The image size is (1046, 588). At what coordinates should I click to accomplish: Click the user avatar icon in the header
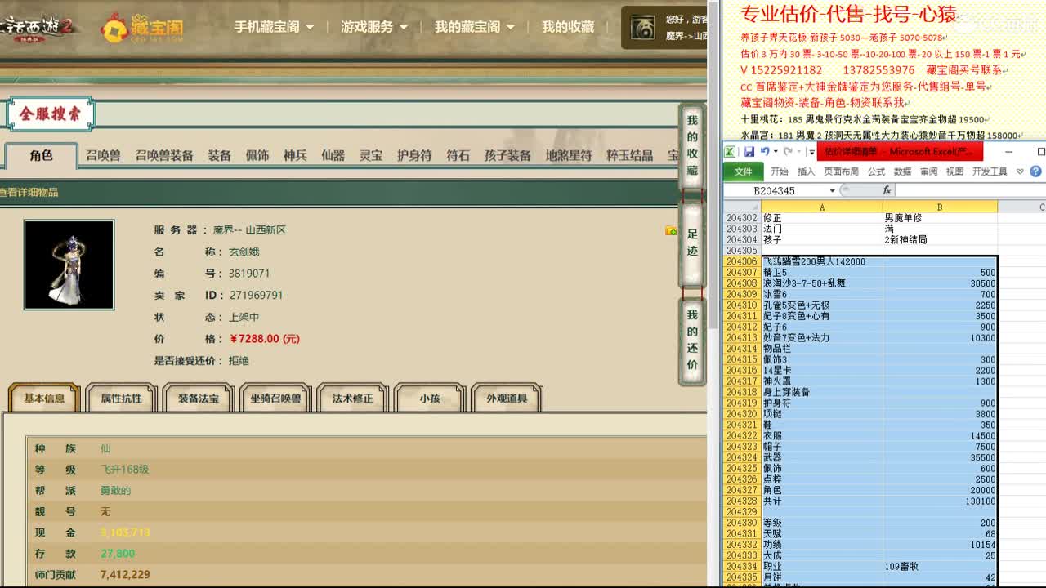pos(642,28)
